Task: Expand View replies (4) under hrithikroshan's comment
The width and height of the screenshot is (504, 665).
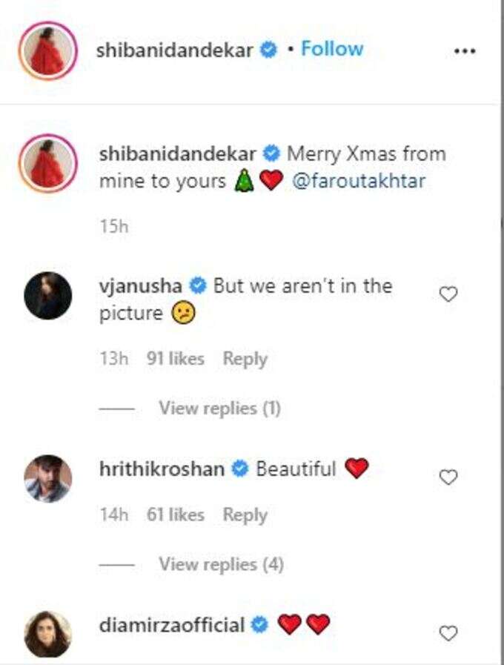Action: (x=221, y=564)
